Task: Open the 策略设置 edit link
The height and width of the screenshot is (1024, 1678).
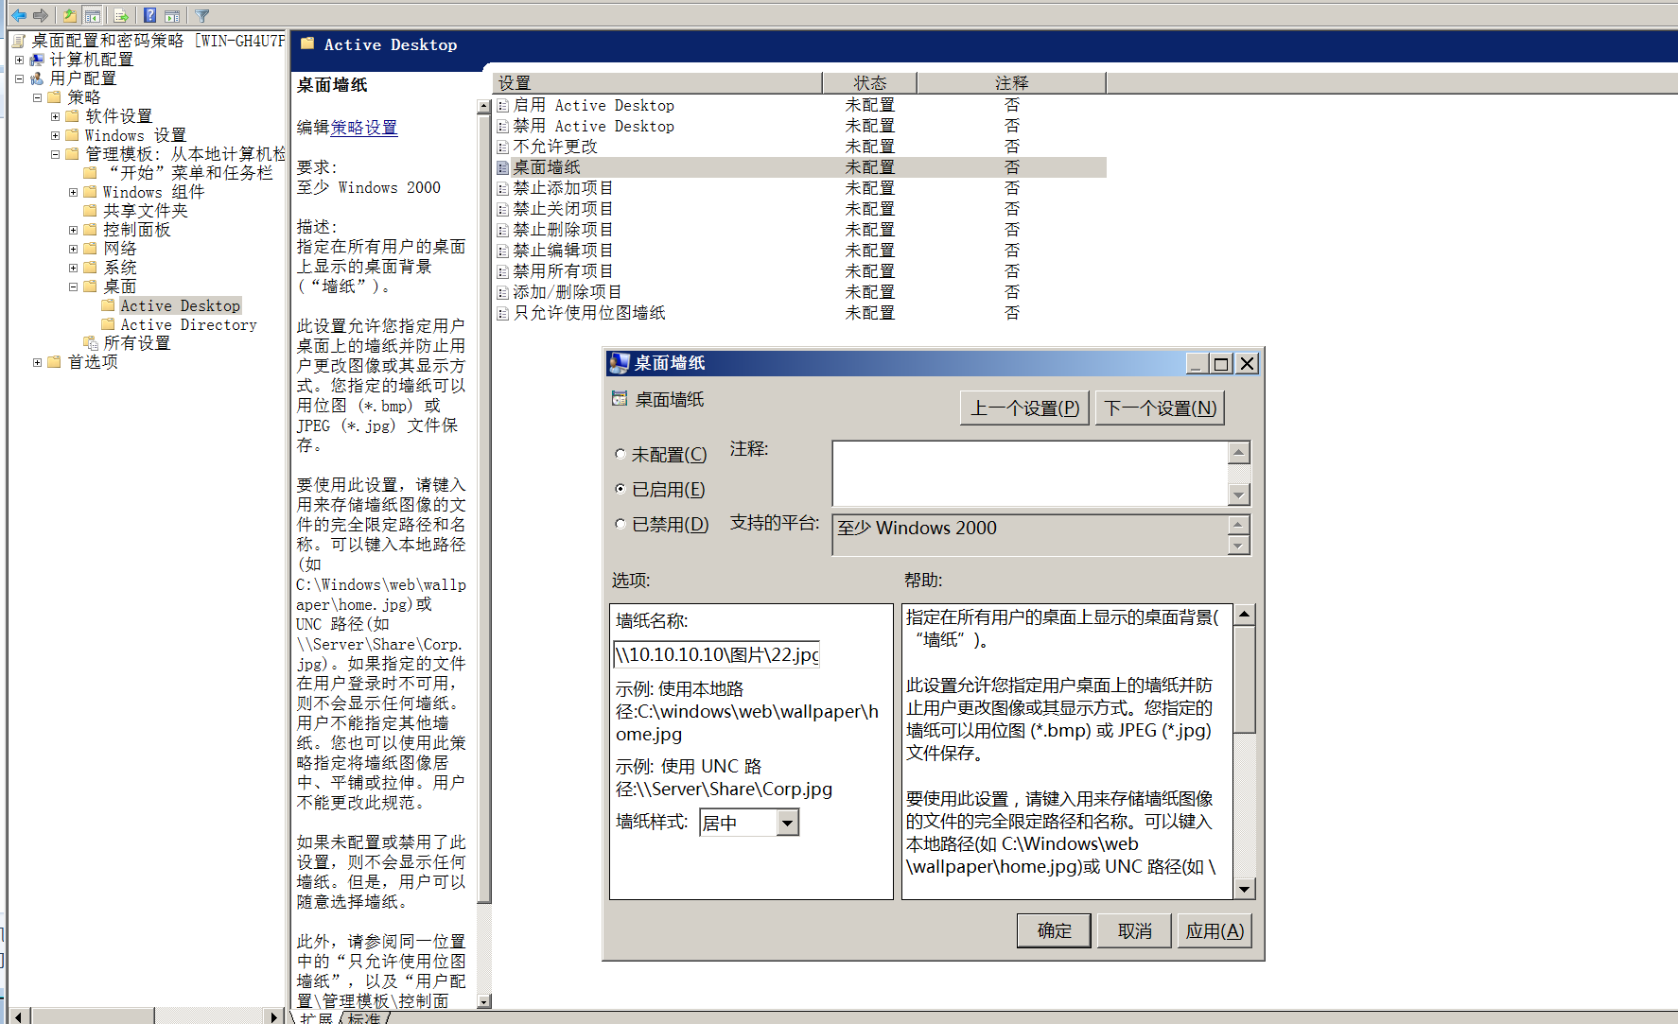Action: [364, 128]
